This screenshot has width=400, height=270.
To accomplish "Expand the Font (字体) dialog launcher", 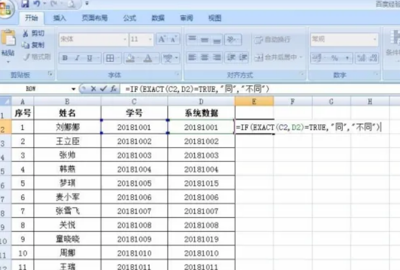I will (177, 74).
